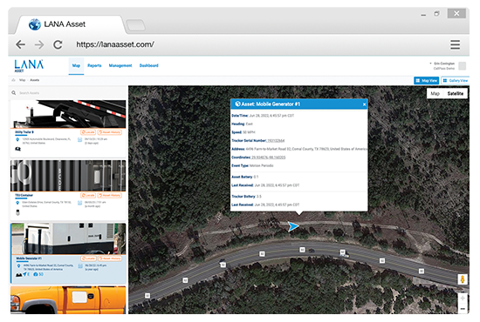The width and height of the screenshot is (480, 322).
Task: Click the blue arrow asset marker on map
Action: (293, 226)
